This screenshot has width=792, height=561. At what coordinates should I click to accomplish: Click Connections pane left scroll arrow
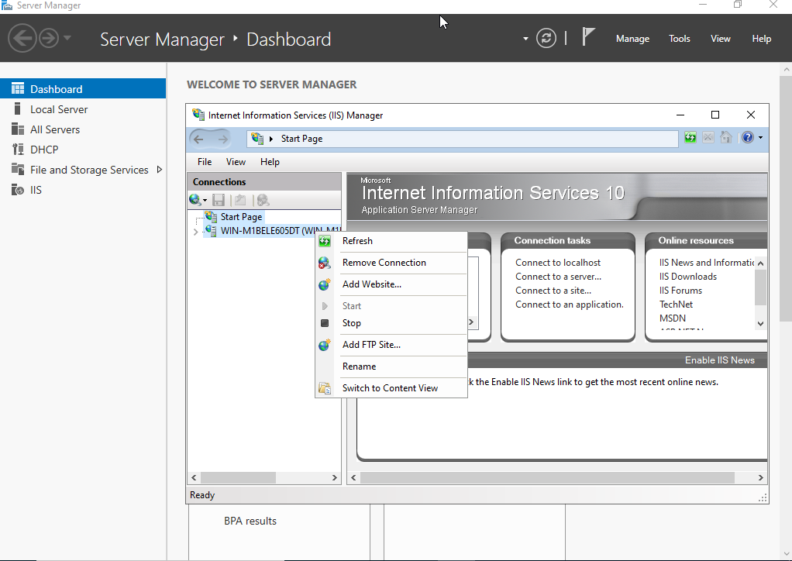(x=194, y=477)
